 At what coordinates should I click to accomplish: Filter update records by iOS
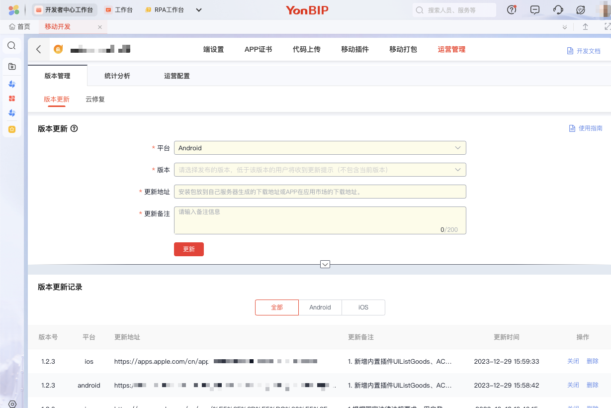click(x=363, y=307)
